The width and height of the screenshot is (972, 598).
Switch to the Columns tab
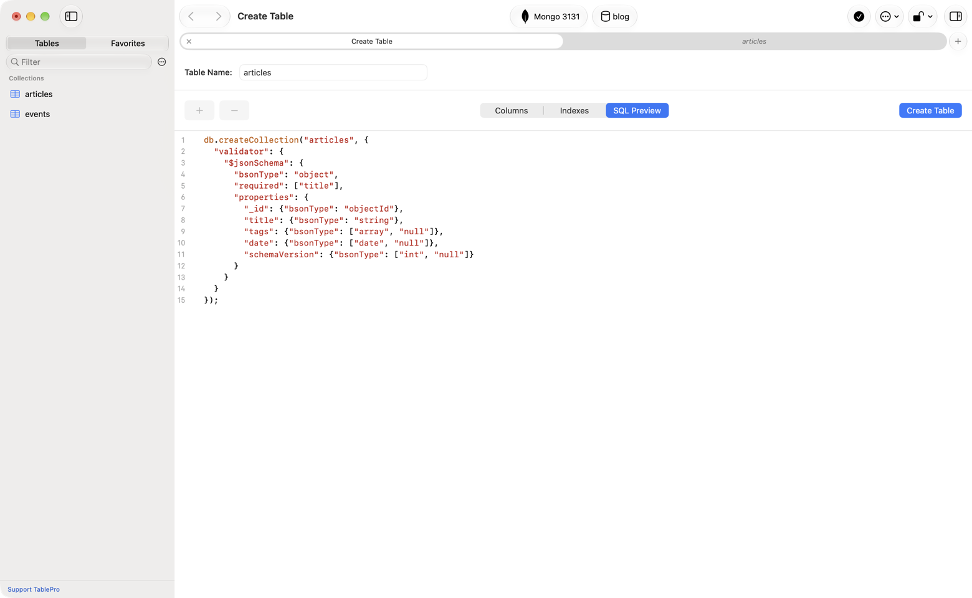pos(512,110)
